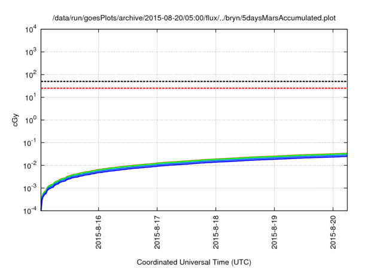Viewport: 383px width, 268px height.
Task: Click the Coordinated Universal Time (UTC) axis label
Action: coord(194,262)
